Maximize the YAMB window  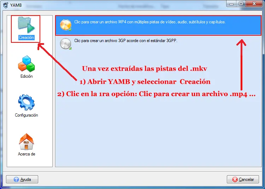pos(241,4)
